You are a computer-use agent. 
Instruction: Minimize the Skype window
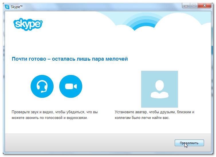186,6
